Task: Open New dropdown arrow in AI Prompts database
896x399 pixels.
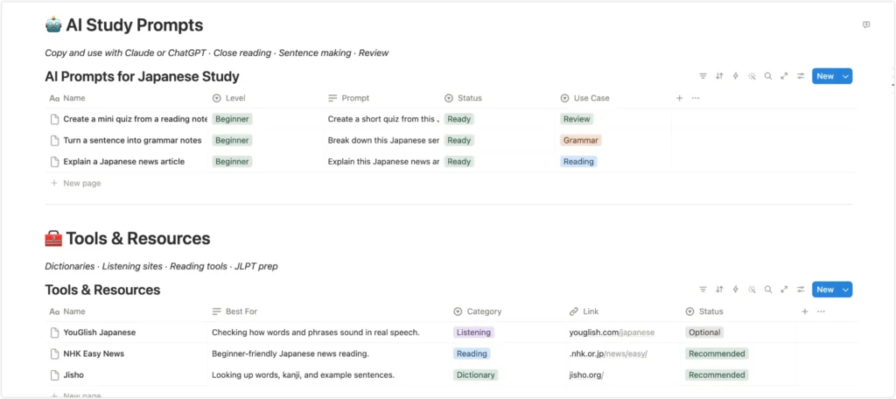Action: (x=846, y=76)
